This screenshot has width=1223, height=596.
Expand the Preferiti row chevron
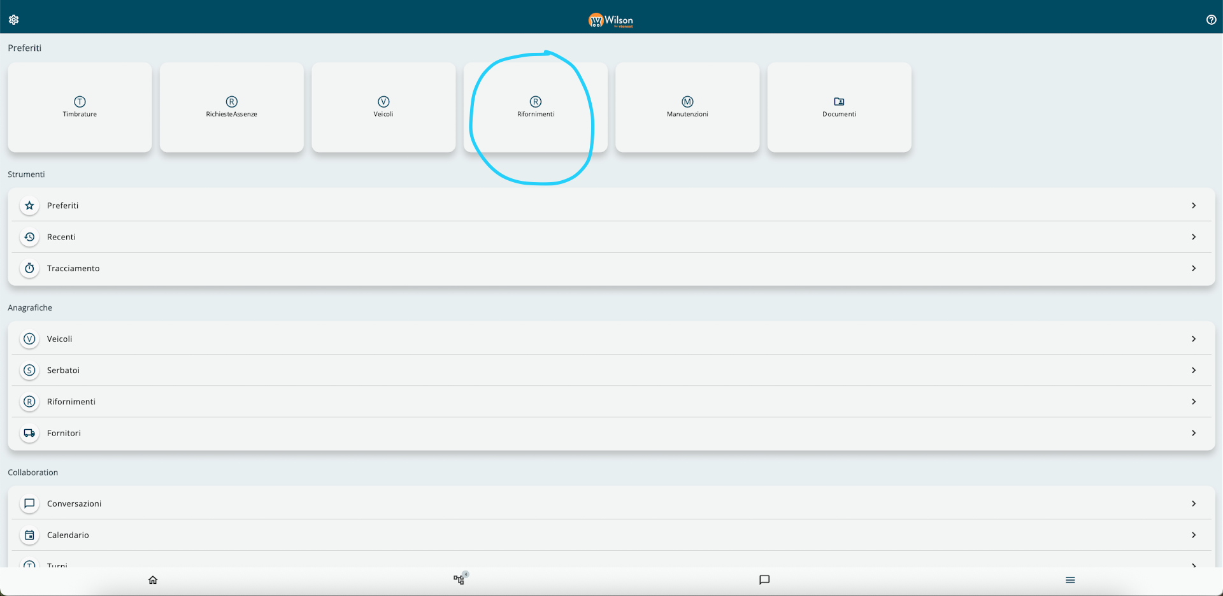pos(1193,206)
